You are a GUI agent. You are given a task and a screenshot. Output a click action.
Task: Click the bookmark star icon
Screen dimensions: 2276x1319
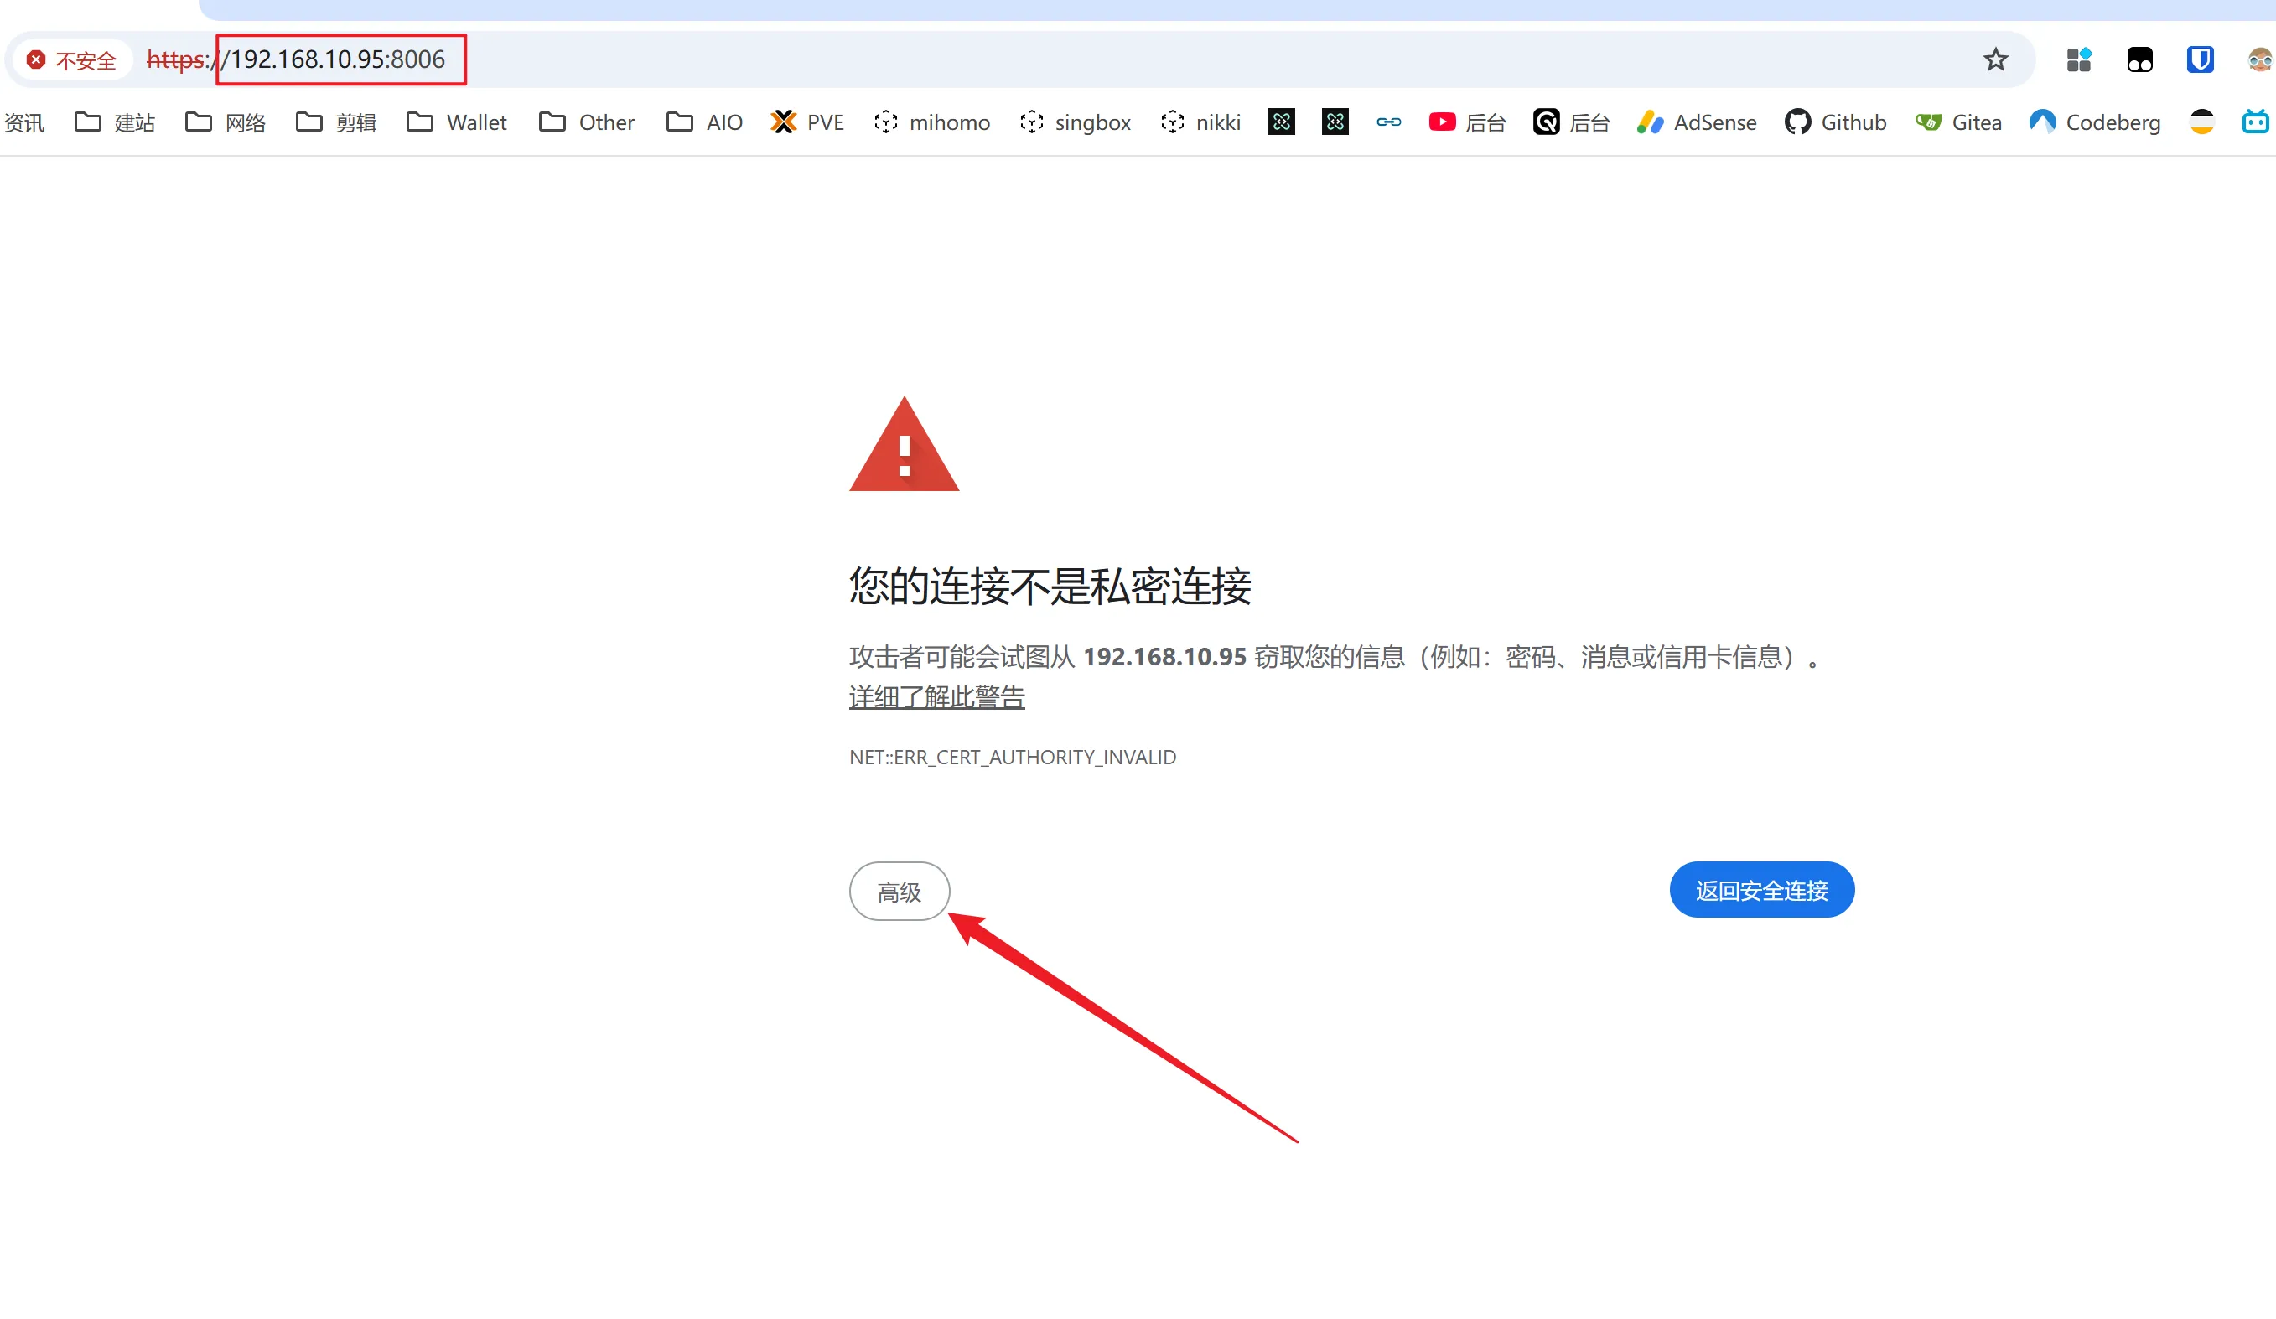[x=1994, y=59]
